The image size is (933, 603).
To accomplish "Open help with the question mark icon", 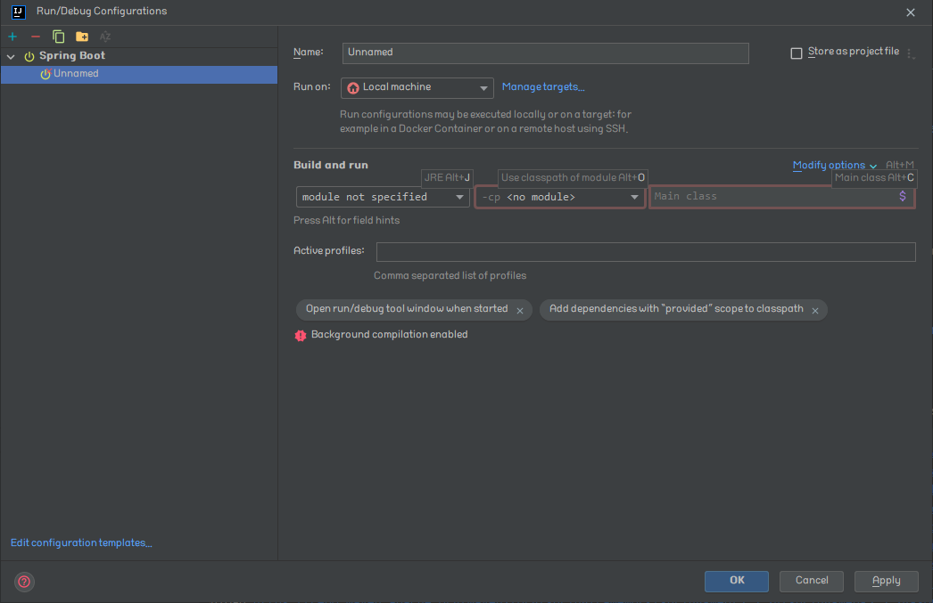I will [x=24, y=582].
